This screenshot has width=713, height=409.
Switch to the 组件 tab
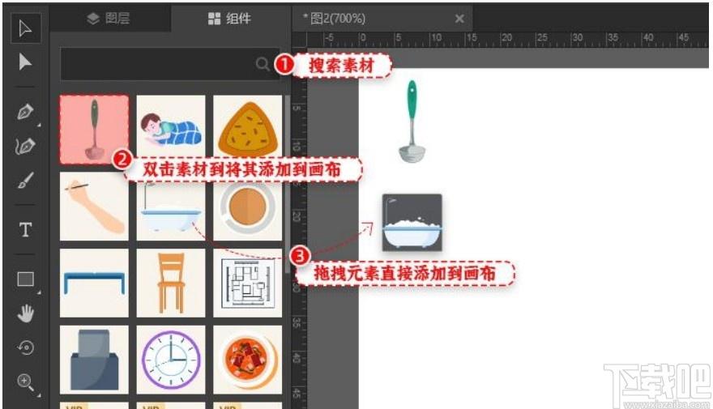229,18
